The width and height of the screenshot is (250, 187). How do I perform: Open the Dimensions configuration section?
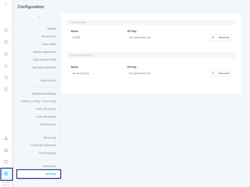(49, 36)
